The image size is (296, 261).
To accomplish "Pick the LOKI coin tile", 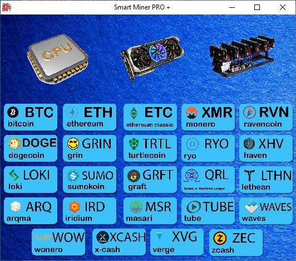I will pyautogui.click(x=31, y=180).
